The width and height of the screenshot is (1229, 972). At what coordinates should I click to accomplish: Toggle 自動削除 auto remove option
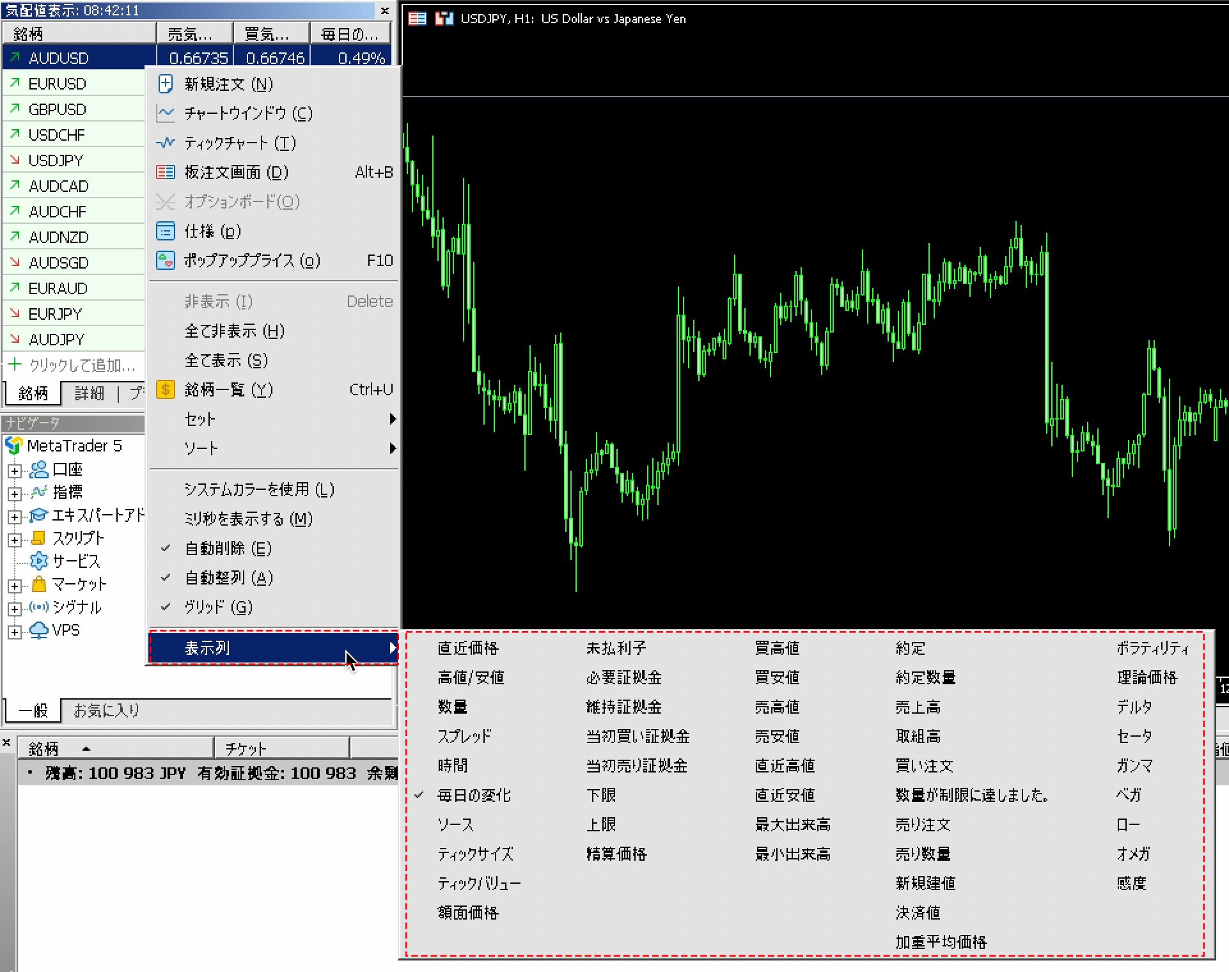pos(228,548)
